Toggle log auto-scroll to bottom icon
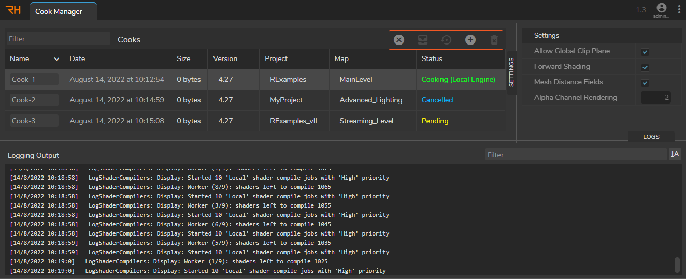This screenshot has width=686, height=279. [675, 154]
